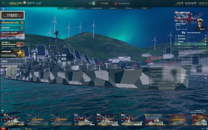
Task: Select the Conqueror ship in carousel
Action: pyautogui.click(x=132, y=120)
